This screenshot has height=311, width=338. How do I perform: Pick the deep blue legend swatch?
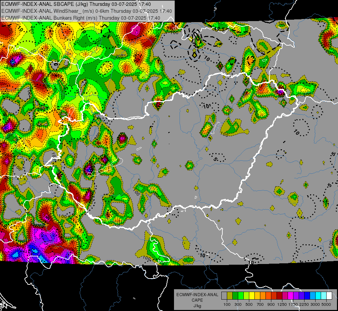coord(307,295)
